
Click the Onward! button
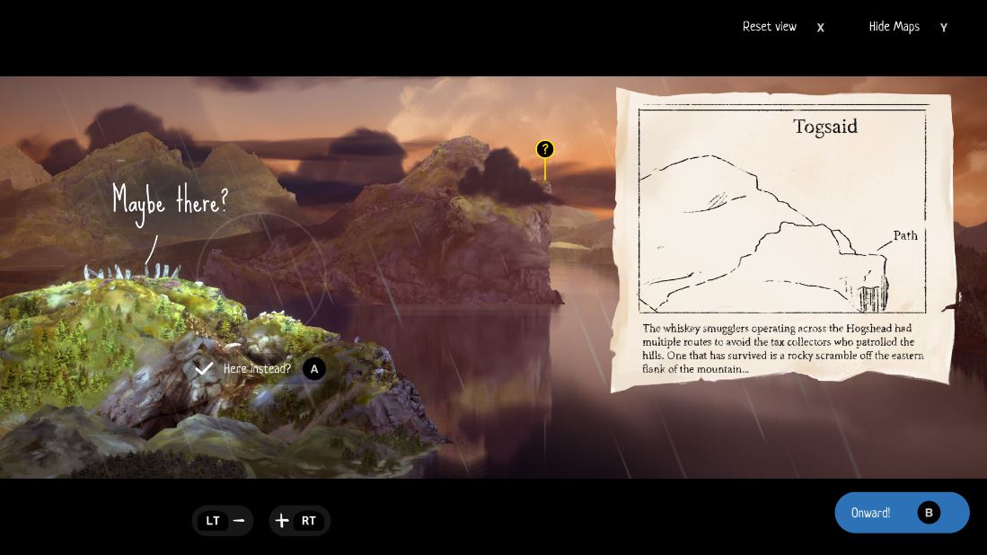pos(902,513)
